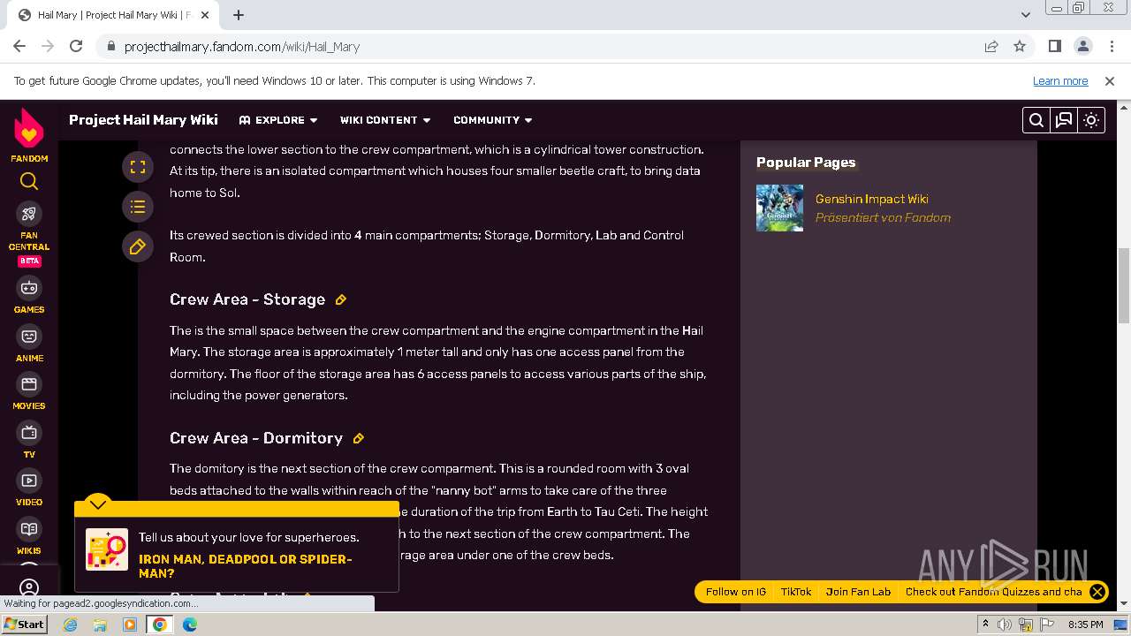The image size is (1131, 636).
Task: Select the Hail Mary browser tab
Action: 111,15
